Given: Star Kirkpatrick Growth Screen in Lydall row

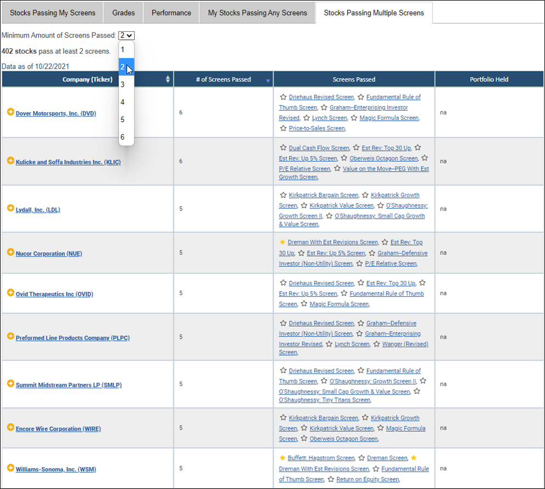Looking at the screenshot, I should tap(365, 195).
